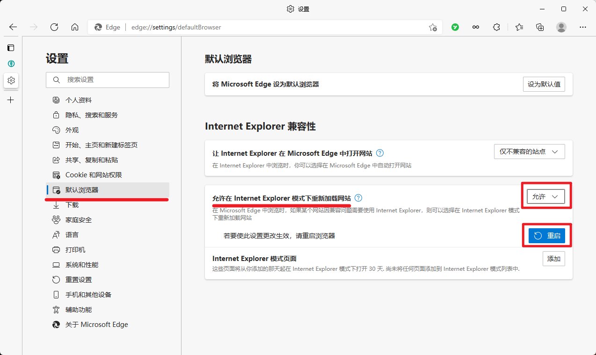This screenshot has height=355, width=596.
Task: Click the 搜索设置 search field
Action: pos(108,80)
